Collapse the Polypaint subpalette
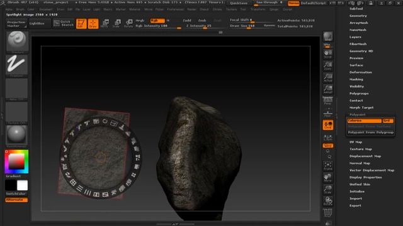 tap(357, 114)
